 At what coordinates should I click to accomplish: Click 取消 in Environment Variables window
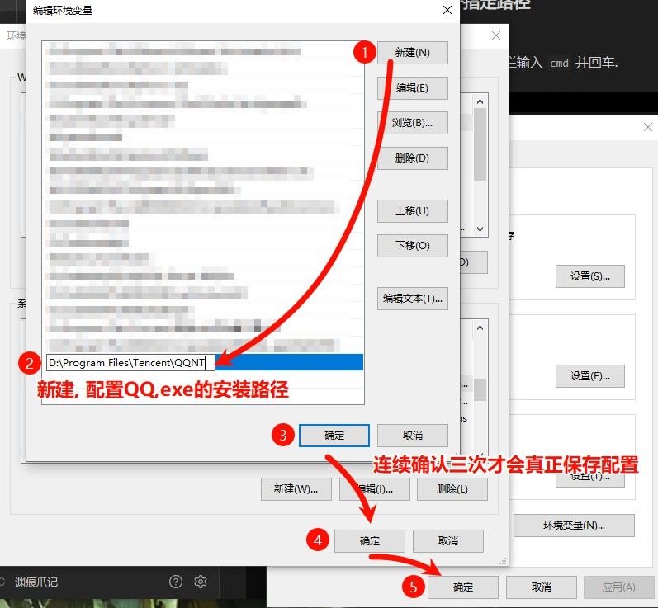pos(448,541)
